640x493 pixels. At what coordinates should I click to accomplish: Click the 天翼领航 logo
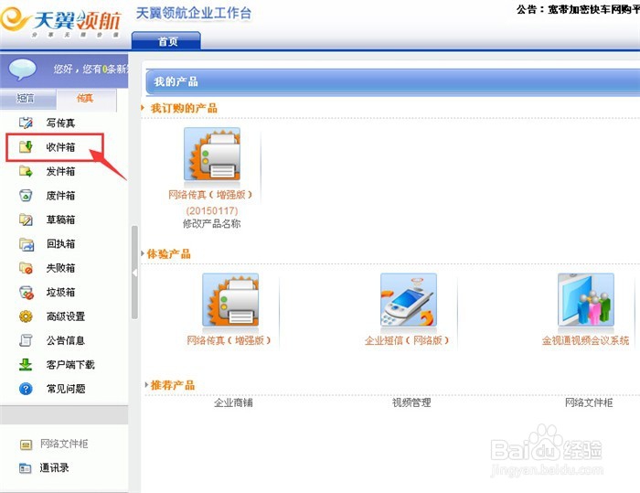click(61, 22)
